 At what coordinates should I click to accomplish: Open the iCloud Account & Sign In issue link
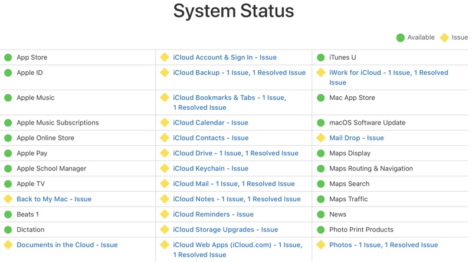pyautogui.click(x=224, y=57)
